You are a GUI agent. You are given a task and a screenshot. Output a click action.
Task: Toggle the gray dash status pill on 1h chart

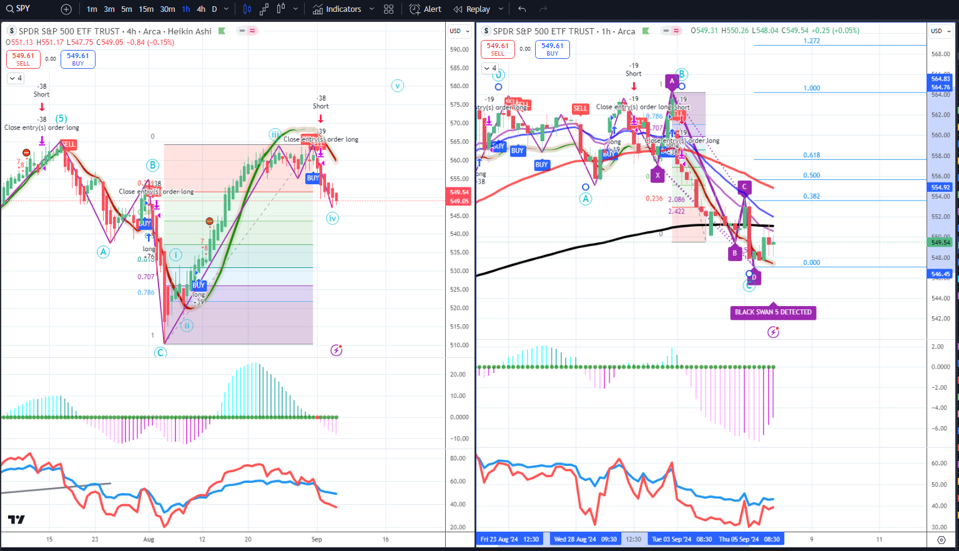coord(667,31)
